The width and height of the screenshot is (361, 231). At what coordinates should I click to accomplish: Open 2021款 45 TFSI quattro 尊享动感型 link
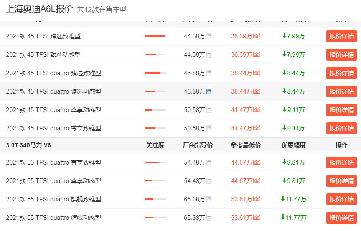pyautogui.click(x=53, y=110)
